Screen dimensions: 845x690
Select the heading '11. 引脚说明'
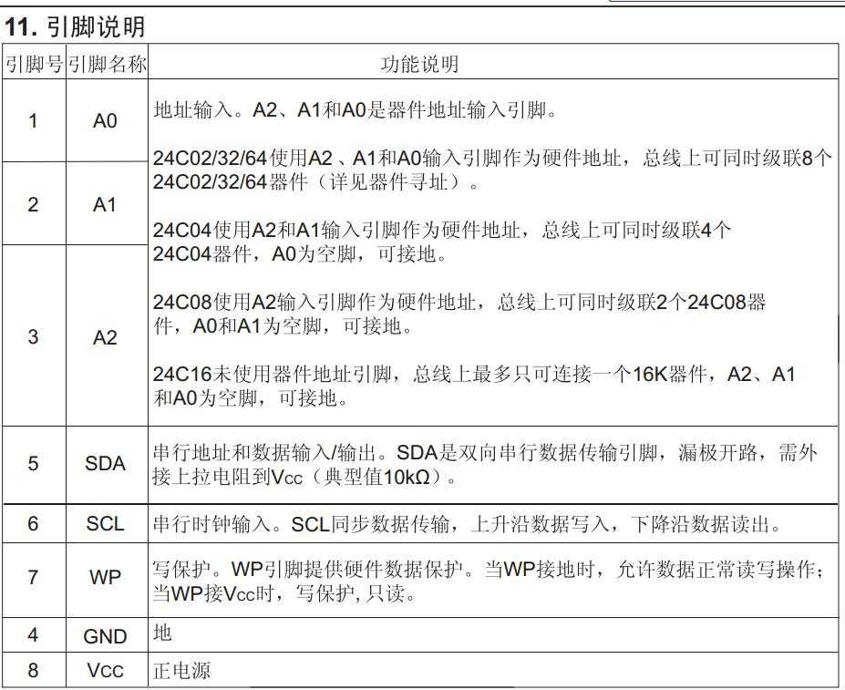(75, 26)
